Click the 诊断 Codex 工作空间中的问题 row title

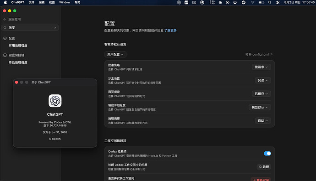click(x=128, y=165)
